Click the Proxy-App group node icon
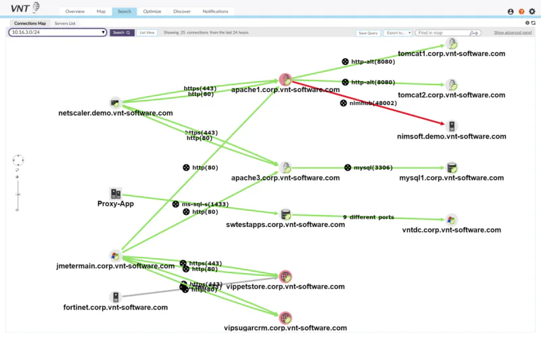Screen dimensions: 541x338 point(116,193)
